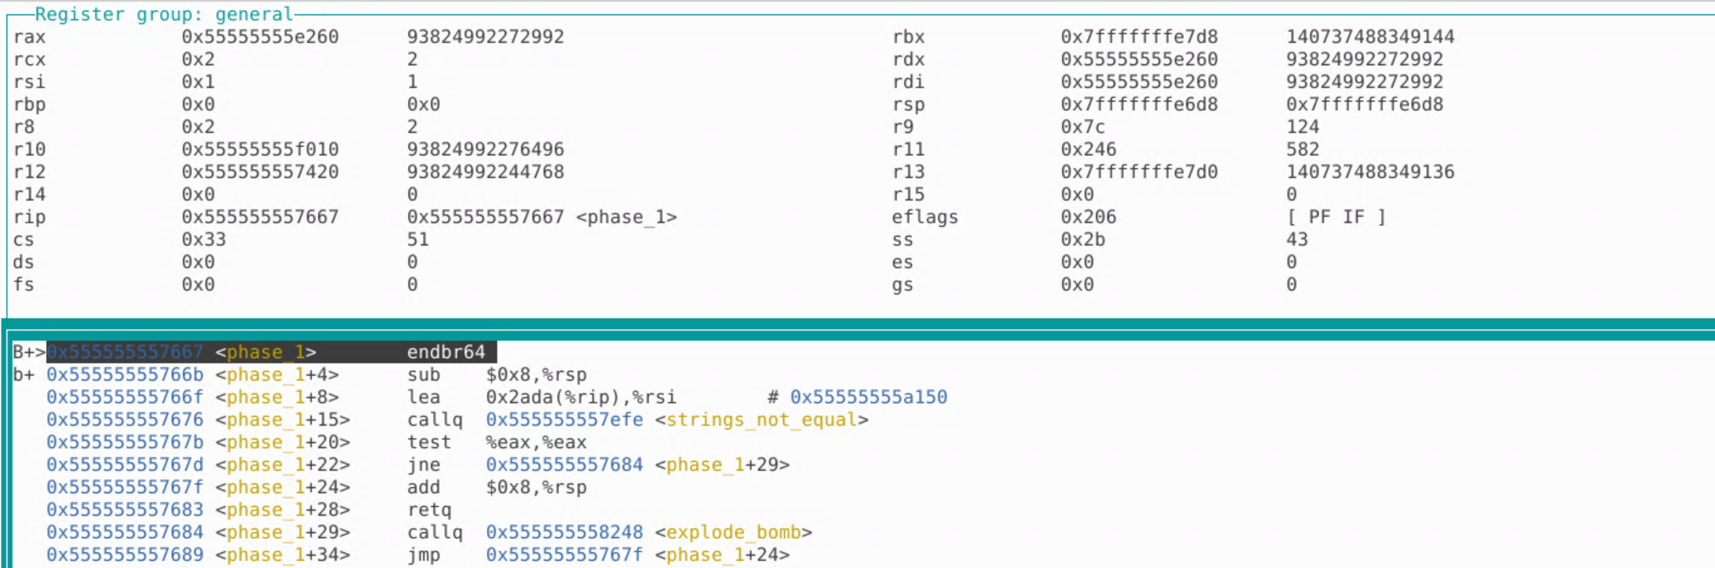Screen dimensions: 1715x568
Task: Select the r9 value 0x7c
Action: (x=1083, y=127)
